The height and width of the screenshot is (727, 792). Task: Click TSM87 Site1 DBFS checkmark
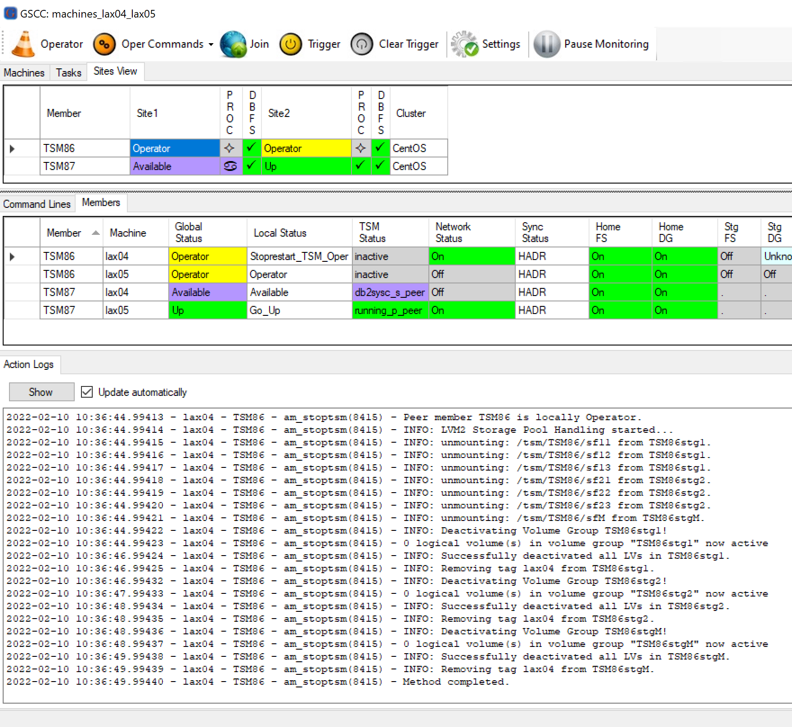(252, 166)
